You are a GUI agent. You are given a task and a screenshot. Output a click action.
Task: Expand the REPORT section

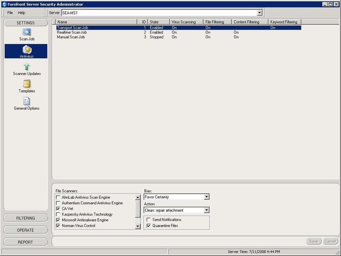pos(26,242)
